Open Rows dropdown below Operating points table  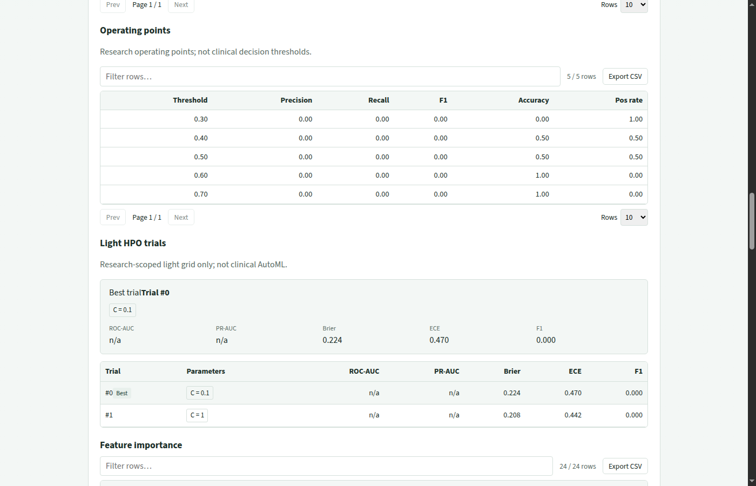pos(634,217)
